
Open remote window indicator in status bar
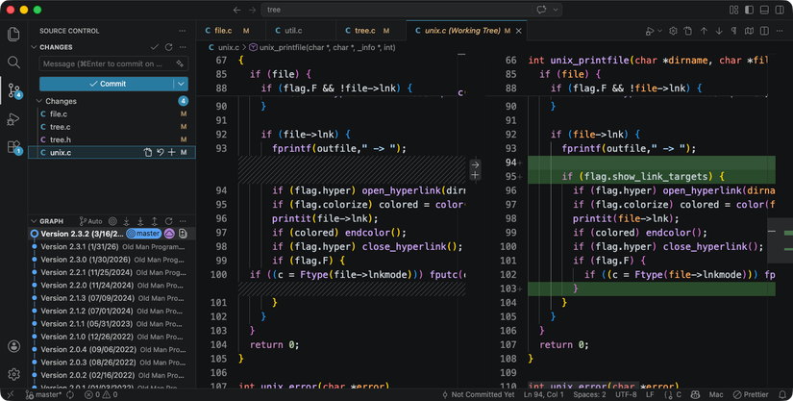pos(11,394)
